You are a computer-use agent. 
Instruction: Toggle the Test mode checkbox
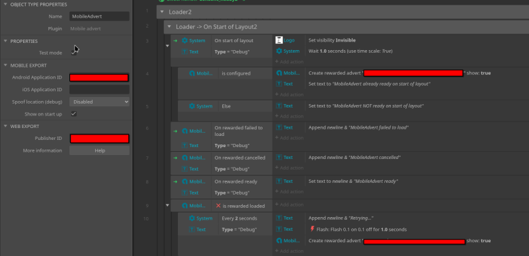point(73,53)
